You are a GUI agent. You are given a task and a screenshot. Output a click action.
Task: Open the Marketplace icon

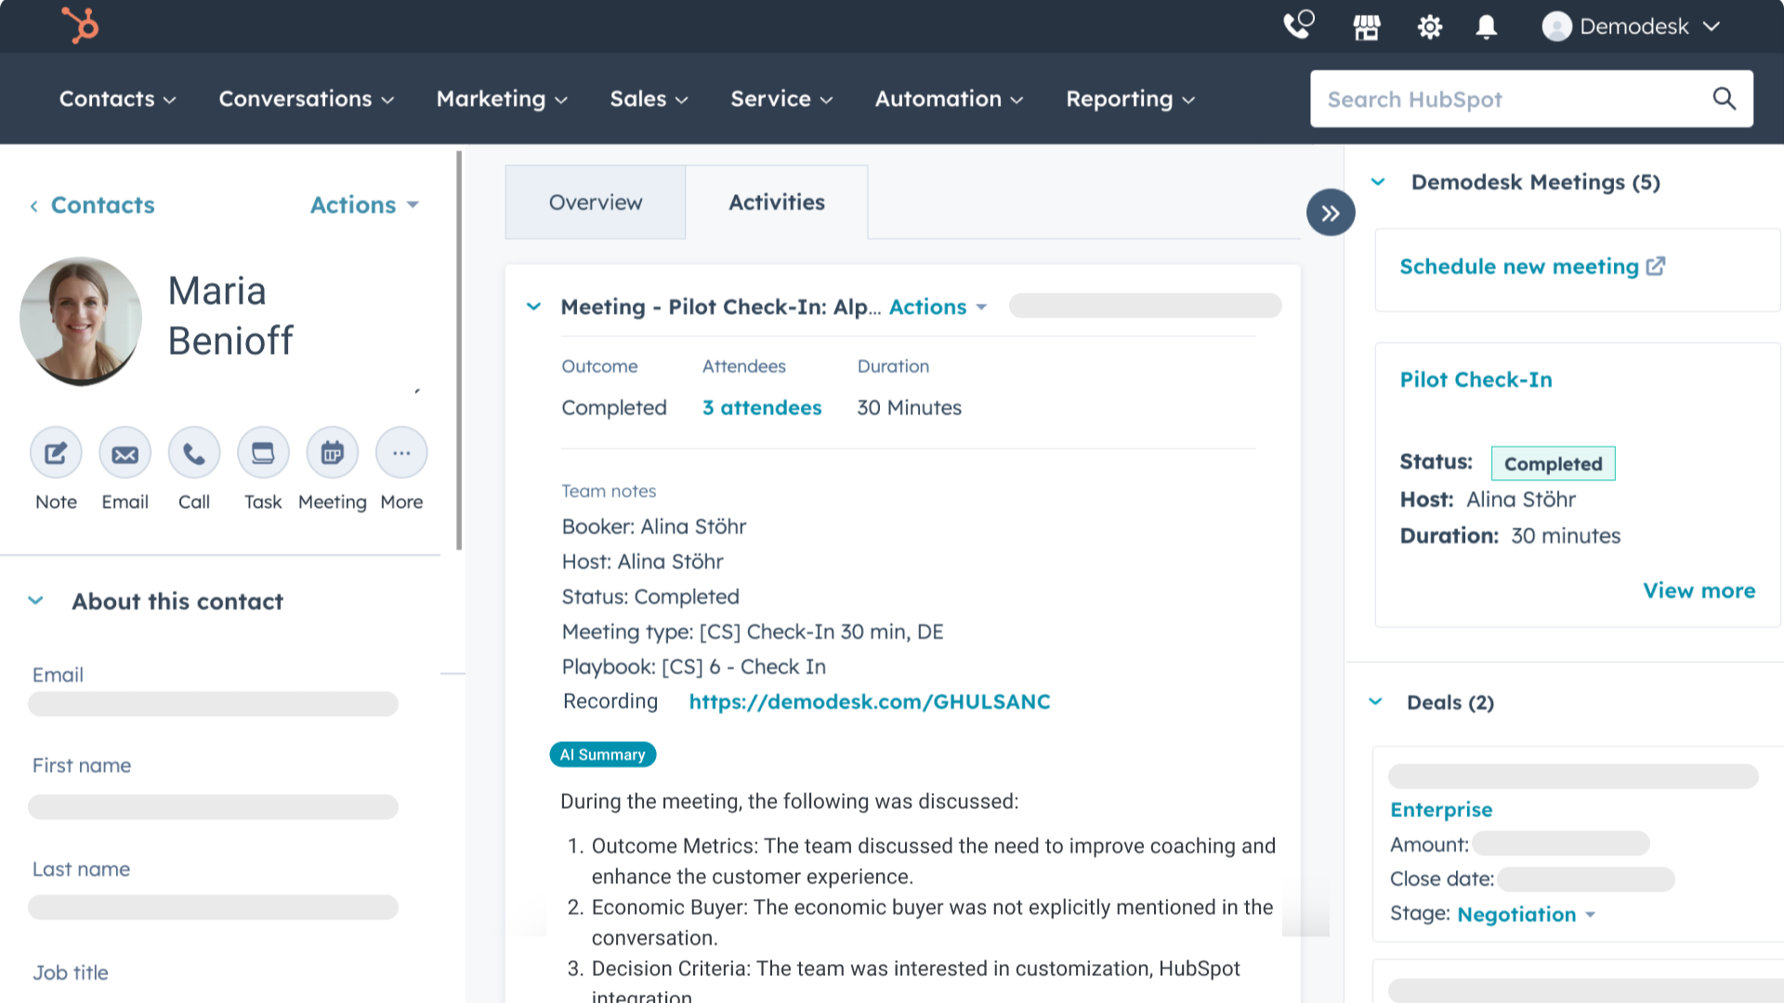[x=1366, y=27]
